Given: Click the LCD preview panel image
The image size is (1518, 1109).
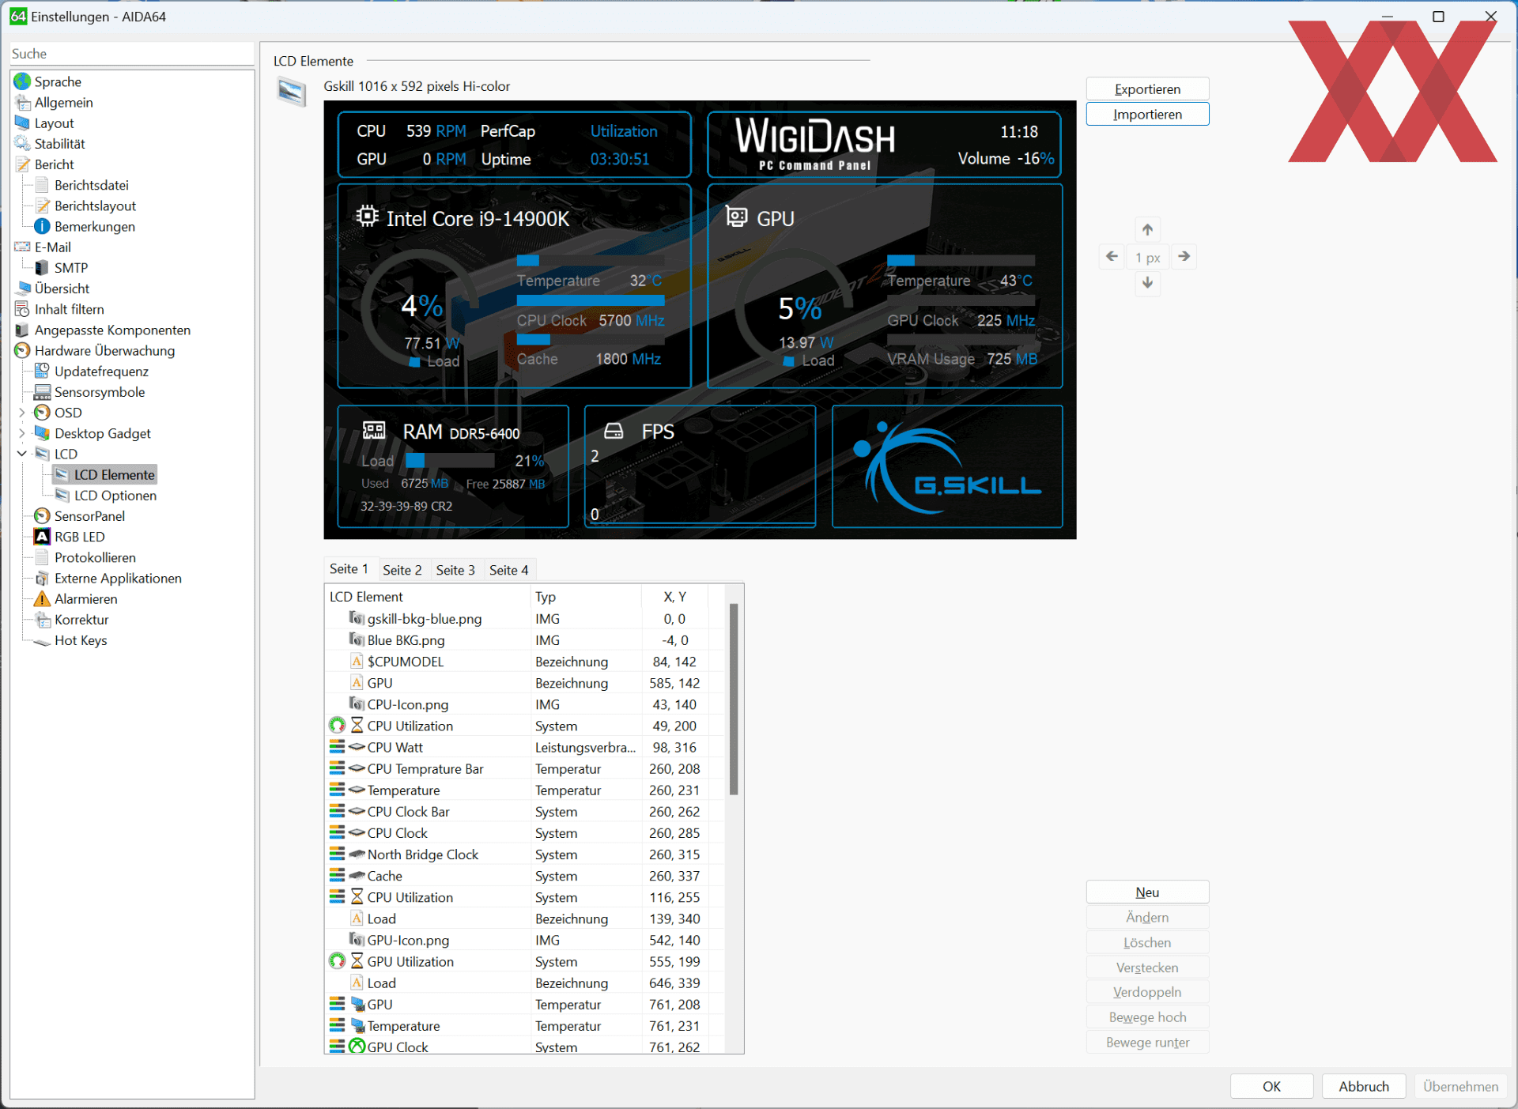Looking at the screenshot, I should (x=700, y=320).
